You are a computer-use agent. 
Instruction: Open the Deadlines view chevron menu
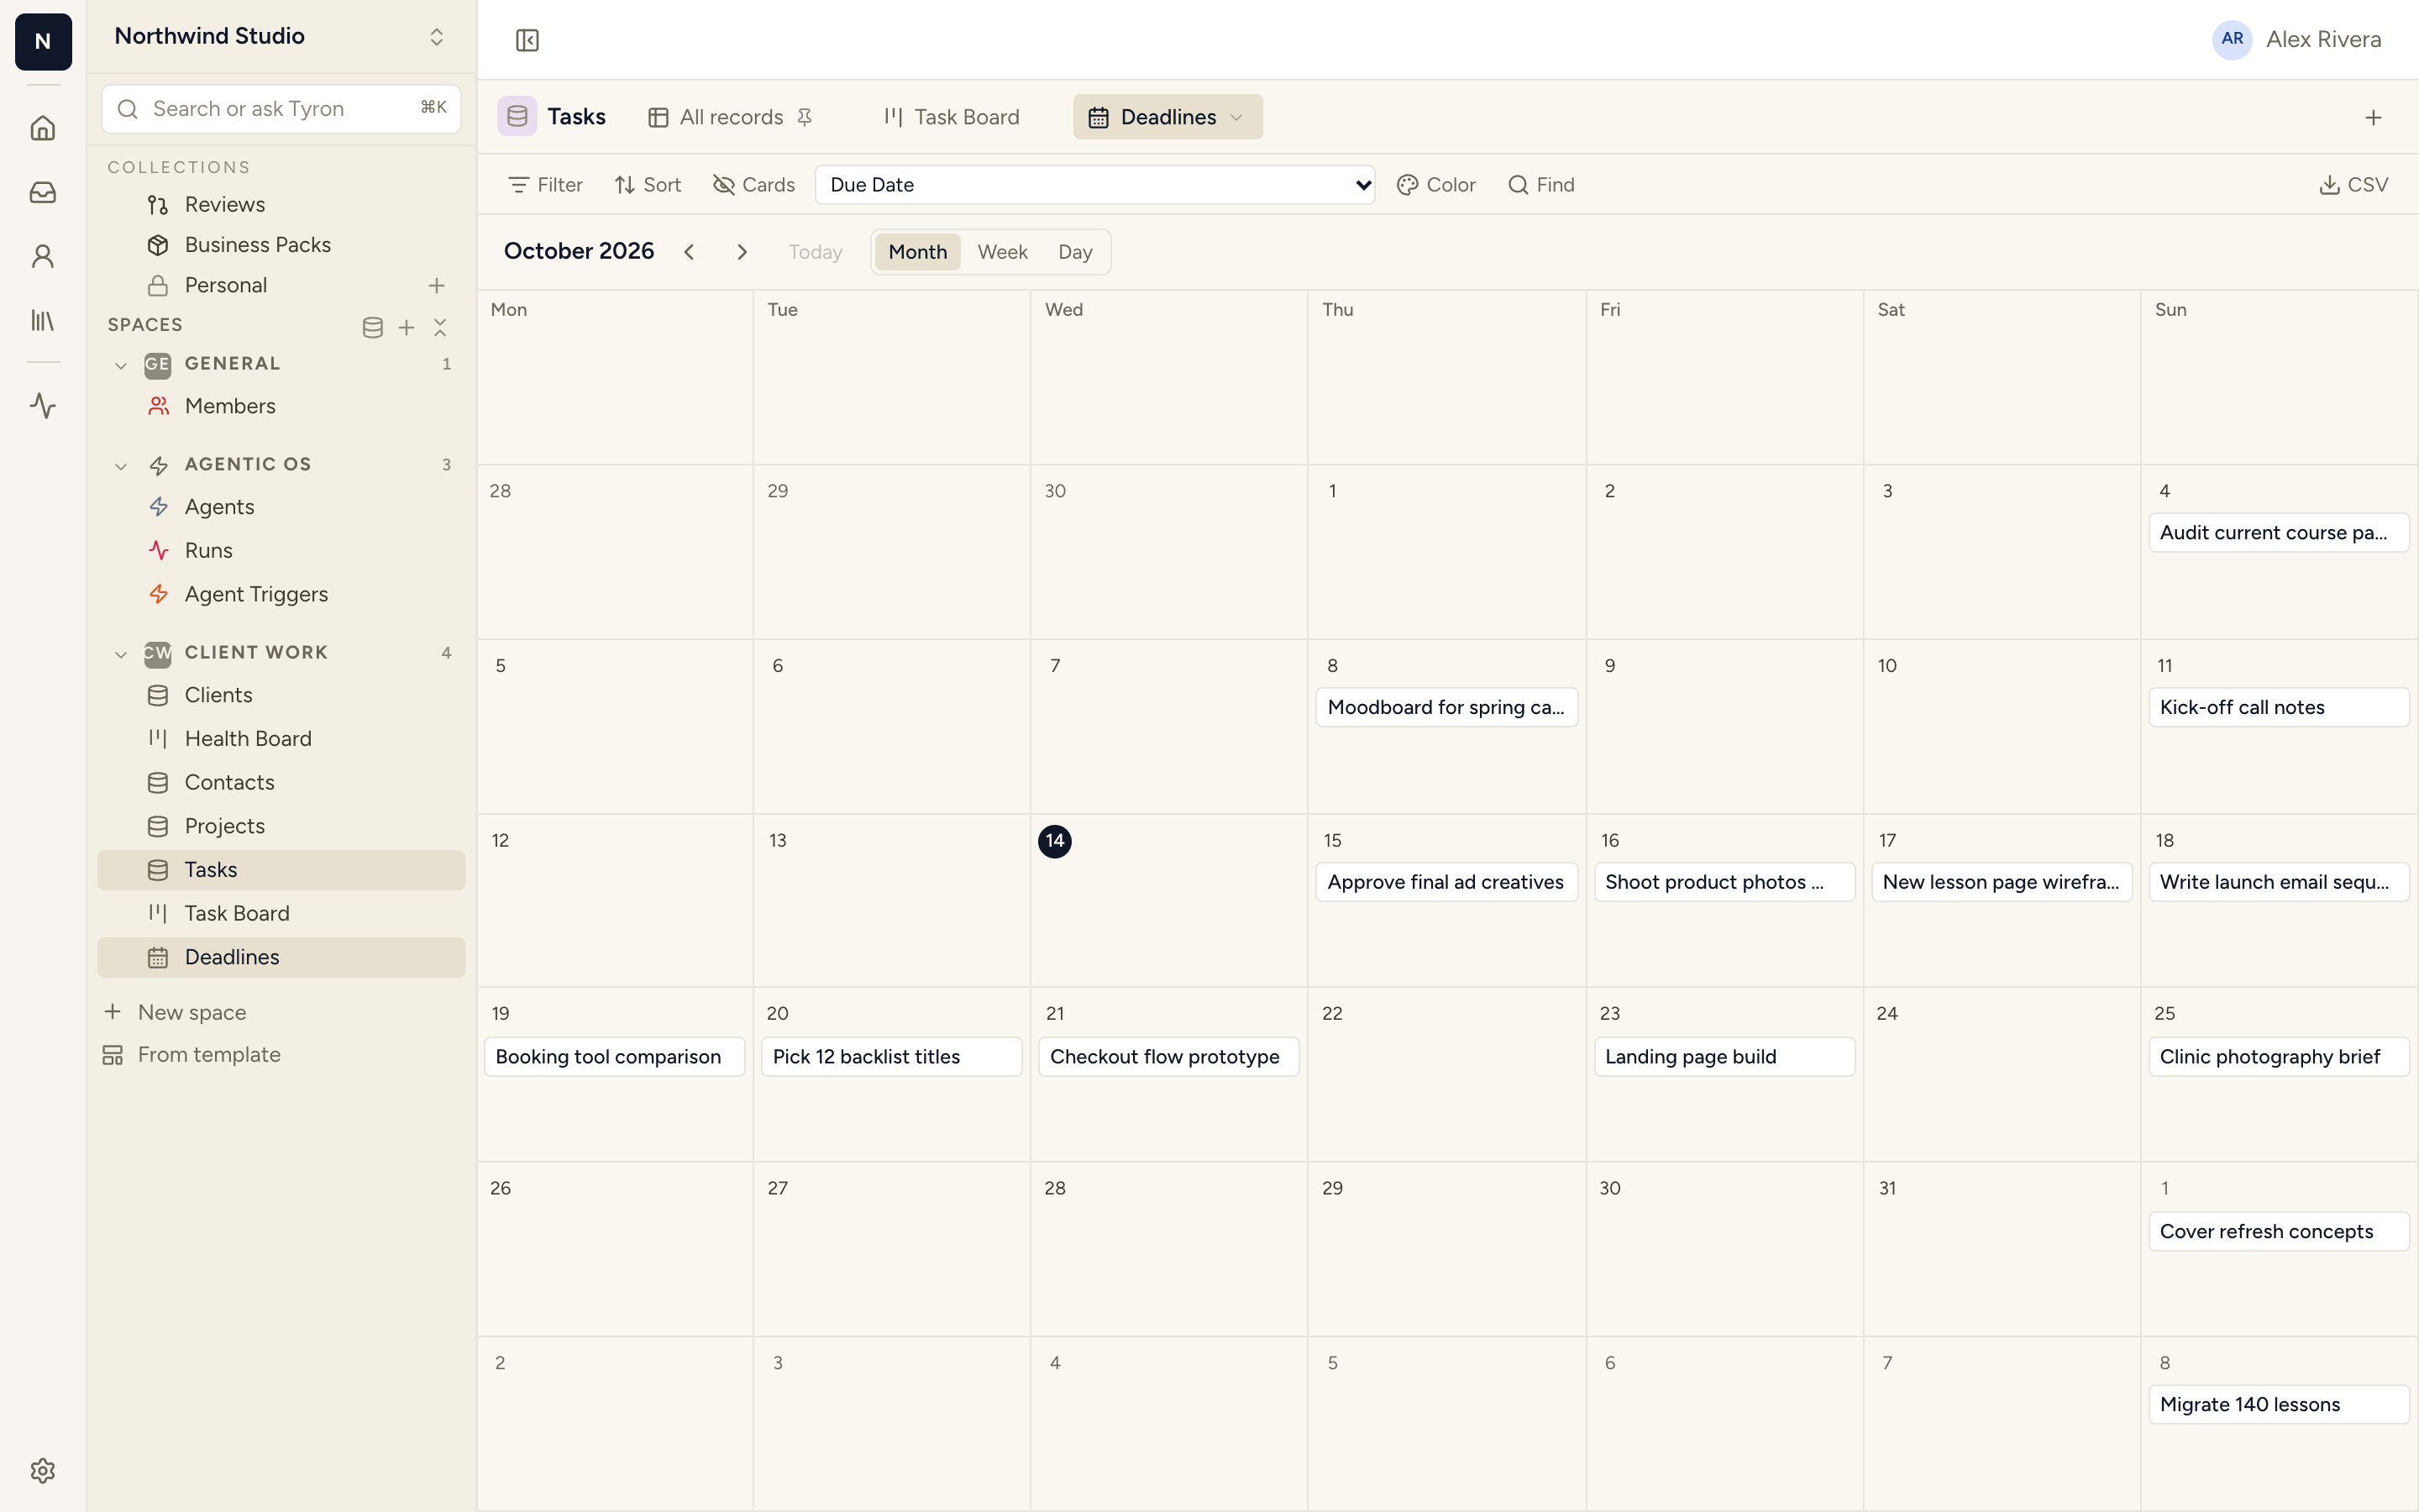[x=1236, y=117]
